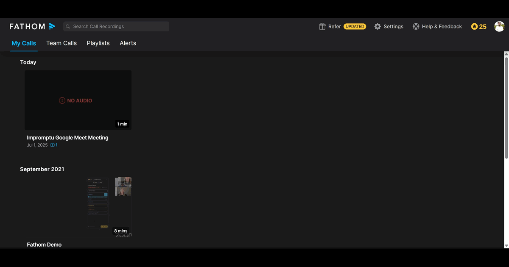Click the 25 points counter
The height and width of the screenshot is (267, 509).
(483, 26)
